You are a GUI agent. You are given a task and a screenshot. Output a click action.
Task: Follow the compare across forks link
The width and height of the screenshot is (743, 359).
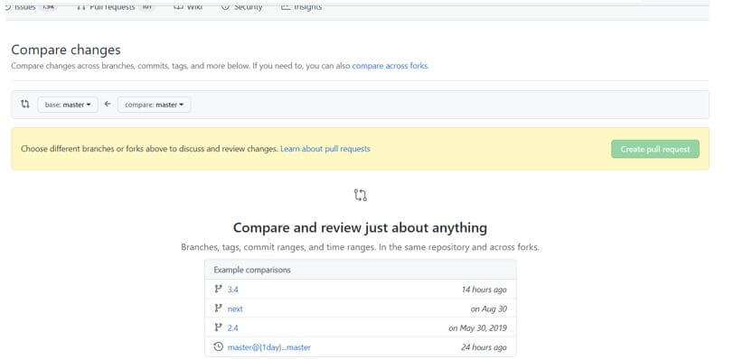[x=390, y=66]
